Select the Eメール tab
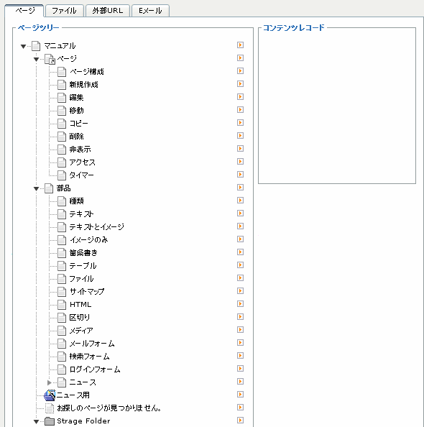This screenshot has height=427, width=424. click(151, 11)
